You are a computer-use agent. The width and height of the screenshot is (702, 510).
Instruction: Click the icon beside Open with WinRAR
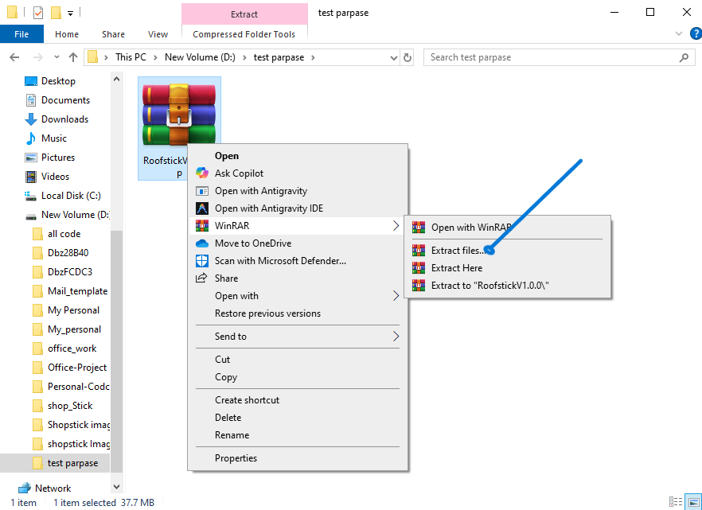[419, 228]
